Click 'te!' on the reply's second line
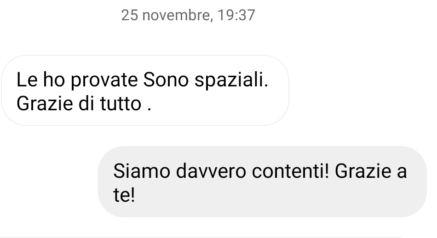Screen dimensions: 437x238 [124, 194]
